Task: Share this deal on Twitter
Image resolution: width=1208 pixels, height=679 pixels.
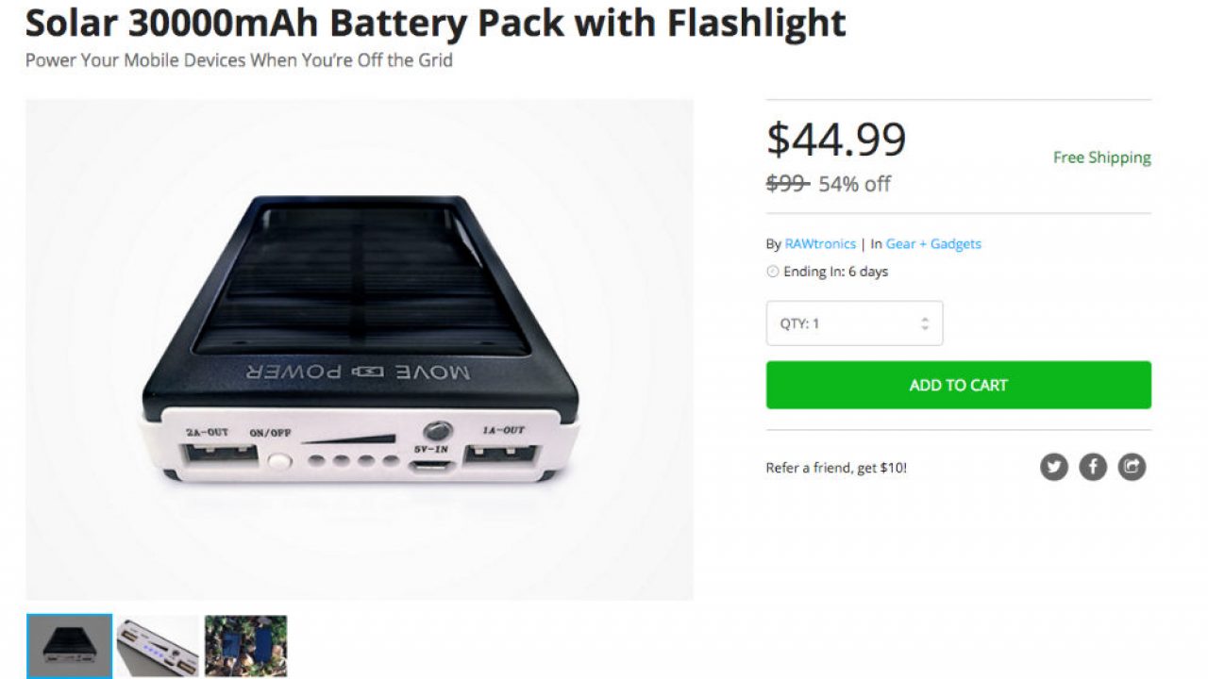Action: coord(1054,467)
